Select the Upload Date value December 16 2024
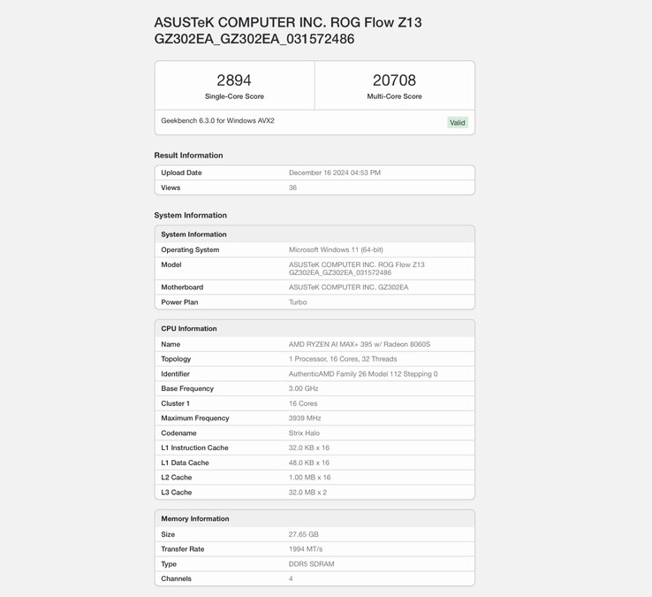 [x=335, y=172]
